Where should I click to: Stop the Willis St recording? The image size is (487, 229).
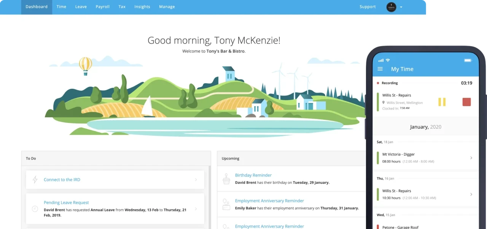(x=466, y=102)
